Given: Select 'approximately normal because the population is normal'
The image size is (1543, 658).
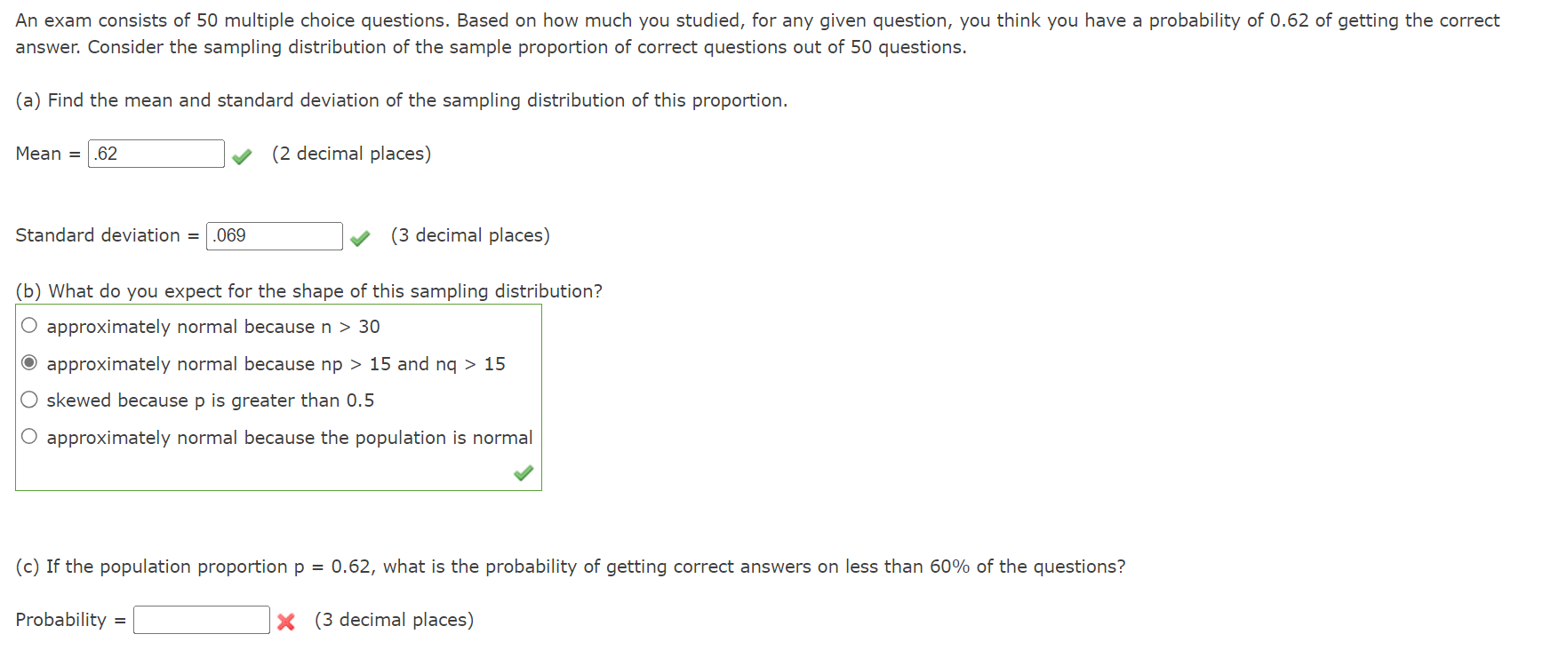Looking at the screenshot, I should [x=28, y=436].
